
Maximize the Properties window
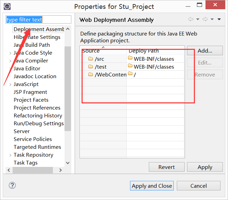point(199,5)
